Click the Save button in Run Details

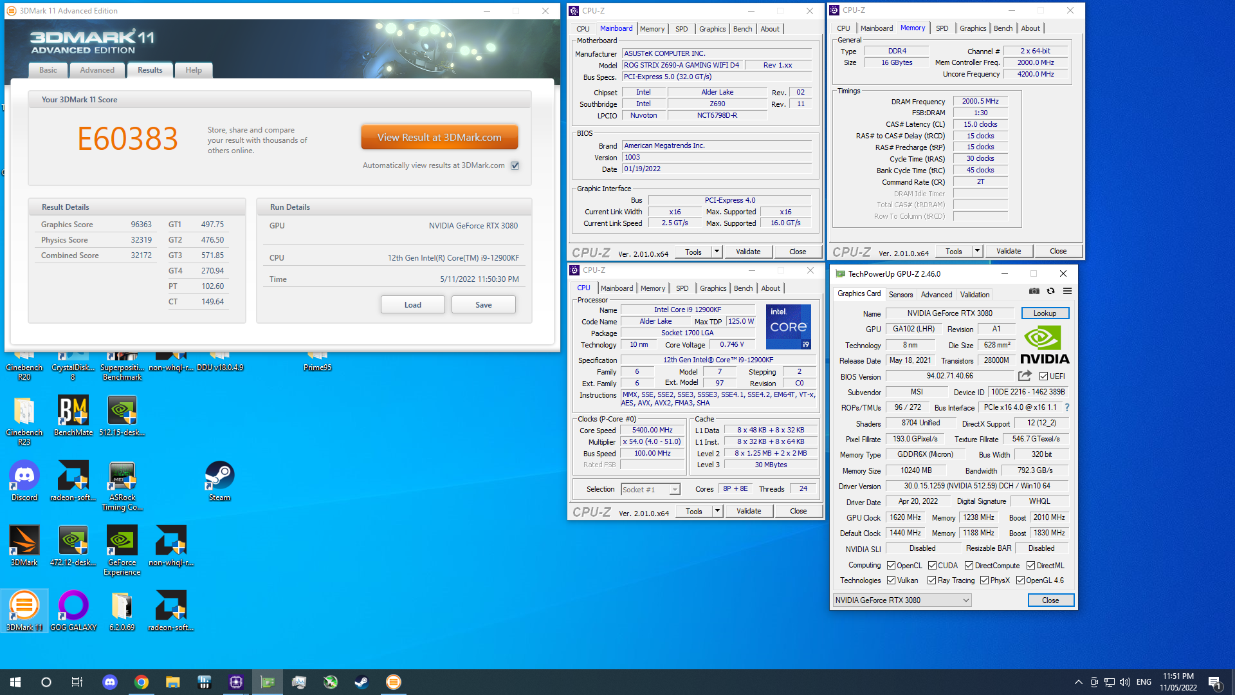484,304
